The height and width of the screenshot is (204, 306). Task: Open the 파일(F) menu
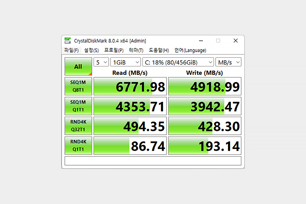(71, 50)
